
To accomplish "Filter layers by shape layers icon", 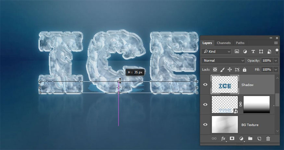I will (x=261, y=52).
